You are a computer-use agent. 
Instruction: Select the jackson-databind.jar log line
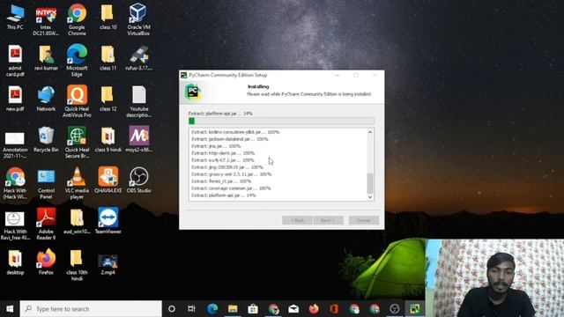(x=230, y=139)
